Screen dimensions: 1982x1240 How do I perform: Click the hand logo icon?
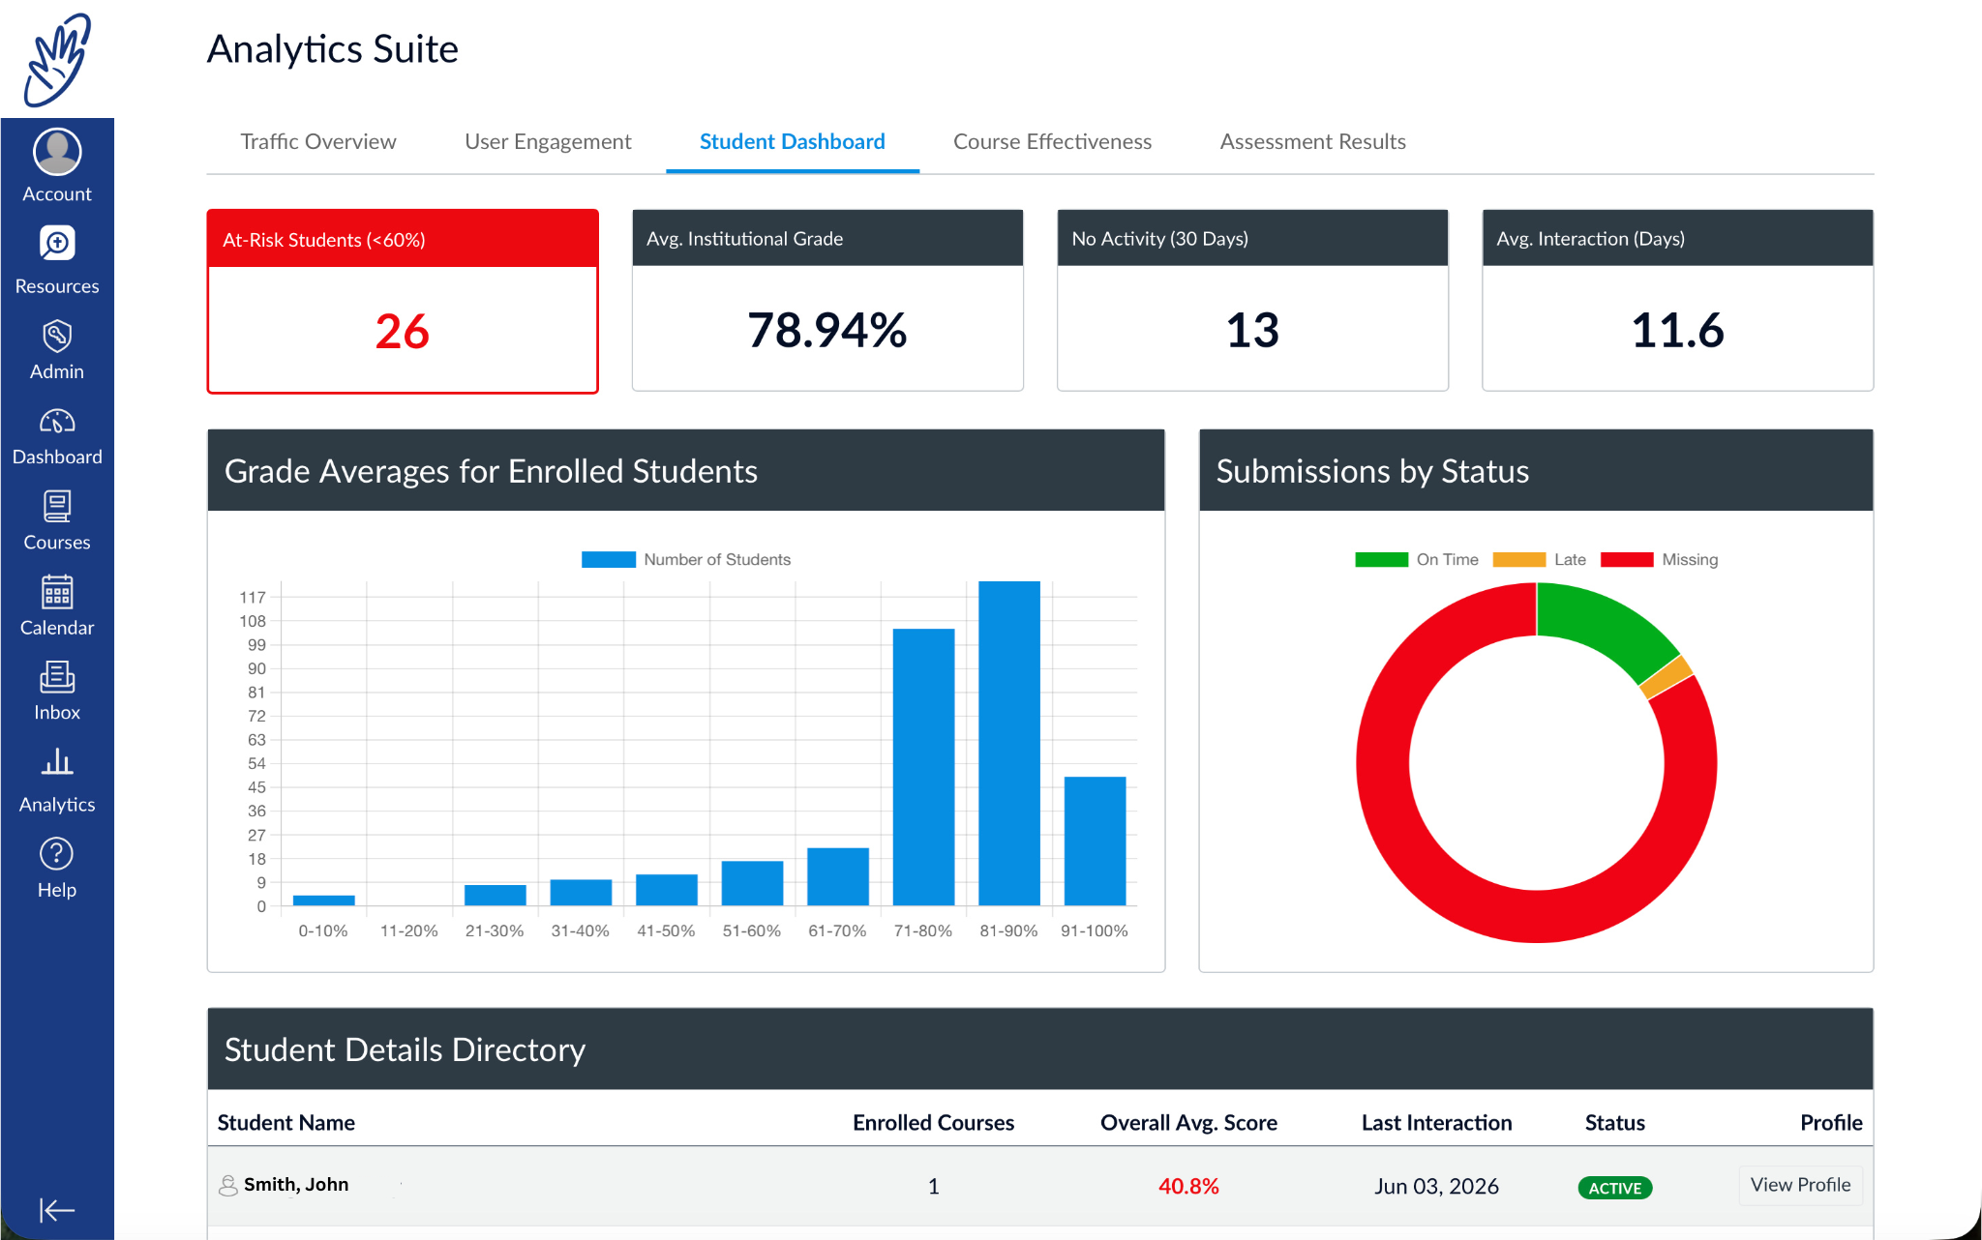click(57, 59)
